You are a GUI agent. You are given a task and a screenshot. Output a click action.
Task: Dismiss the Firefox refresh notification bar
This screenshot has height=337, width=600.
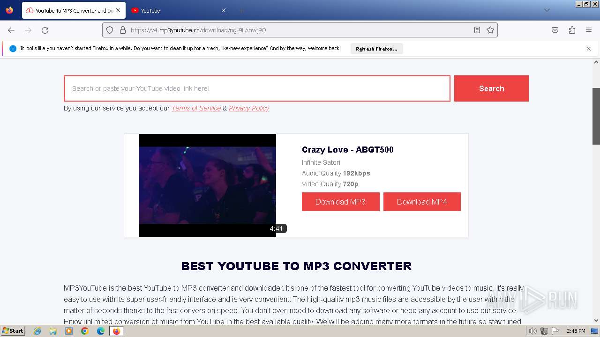click(589, 49)
